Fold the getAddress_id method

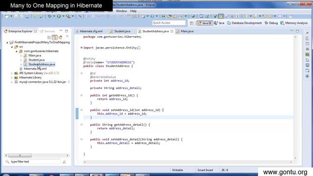coord(82,95)
